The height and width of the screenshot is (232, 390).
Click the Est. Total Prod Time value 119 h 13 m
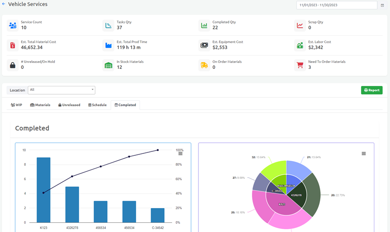(x=129, y=47)
